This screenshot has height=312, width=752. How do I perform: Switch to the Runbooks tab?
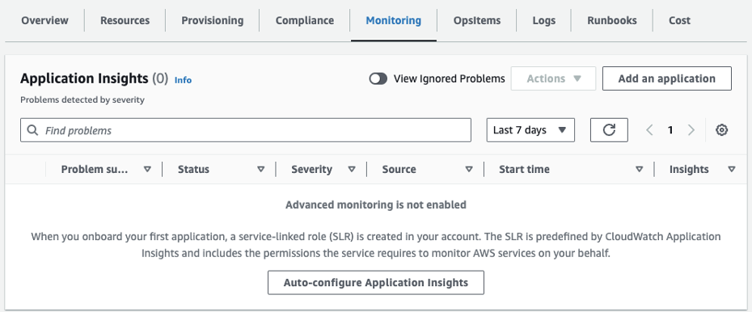[x=612, y=20]
